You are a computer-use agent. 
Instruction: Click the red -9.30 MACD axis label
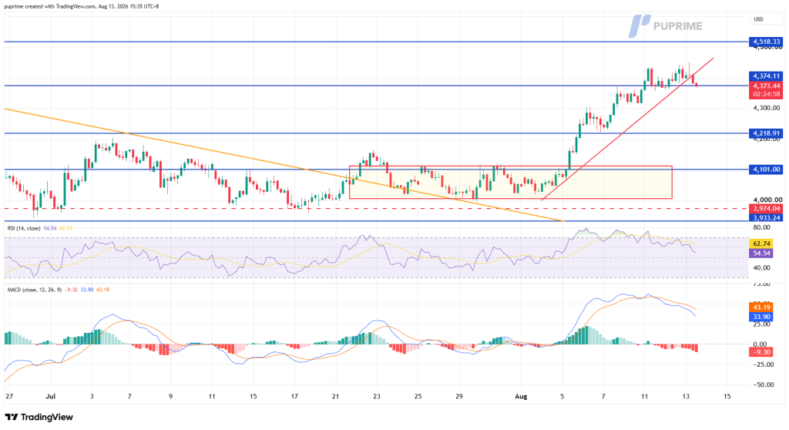coord(760,352)
